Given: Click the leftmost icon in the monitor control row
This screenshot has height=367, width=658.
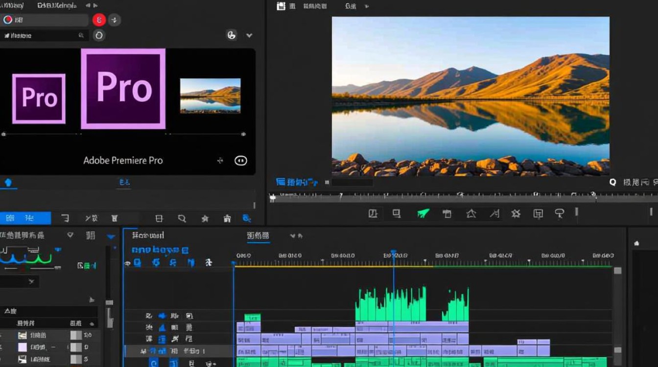Looking at the screenshot, I should pos(373,213).
